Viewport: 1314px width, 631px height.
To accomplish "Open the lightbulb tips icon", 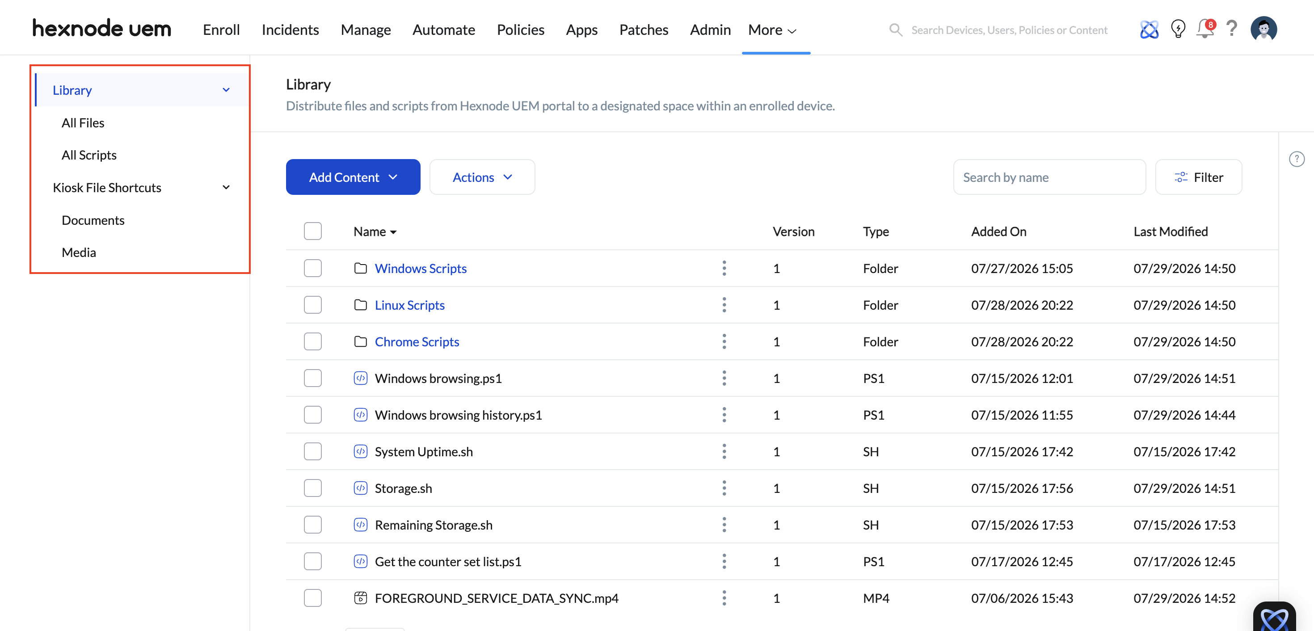I will (1178, 29).
